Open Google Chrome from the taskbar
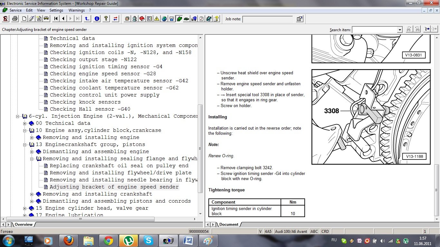Image resolution: width=440 pixels, height=247 pixels. [108, 240]
